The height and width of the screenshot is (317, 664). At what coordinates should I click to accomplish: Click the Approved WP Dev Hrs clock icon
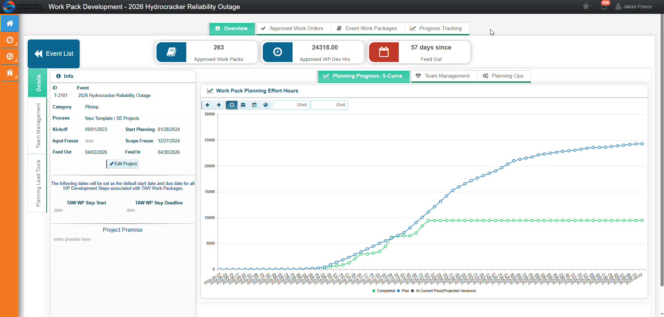pyautogui.click(x=278, y=52)
